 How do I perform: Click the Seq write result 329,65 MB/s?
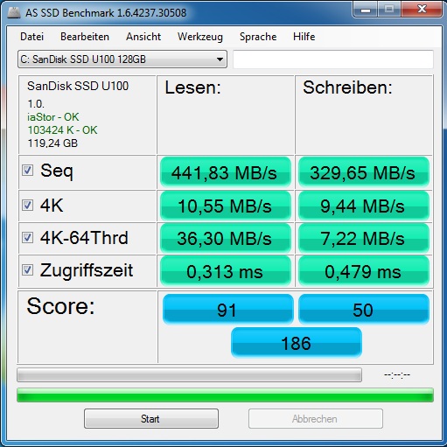click(364, 172)
